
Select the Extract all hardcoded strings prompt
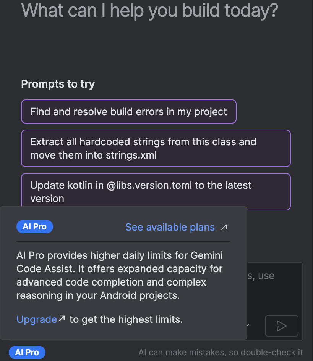tap(156, 148)
